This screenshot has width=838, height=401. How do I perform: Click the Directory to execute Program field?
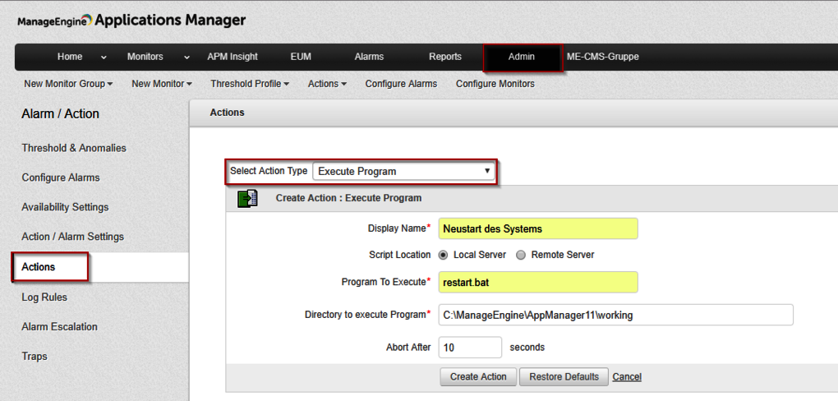tap(615, 315)
